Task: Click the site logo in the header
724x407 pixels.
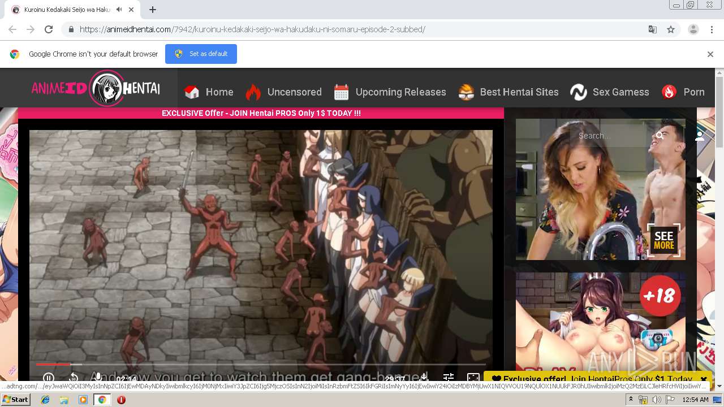Action: 96,88
